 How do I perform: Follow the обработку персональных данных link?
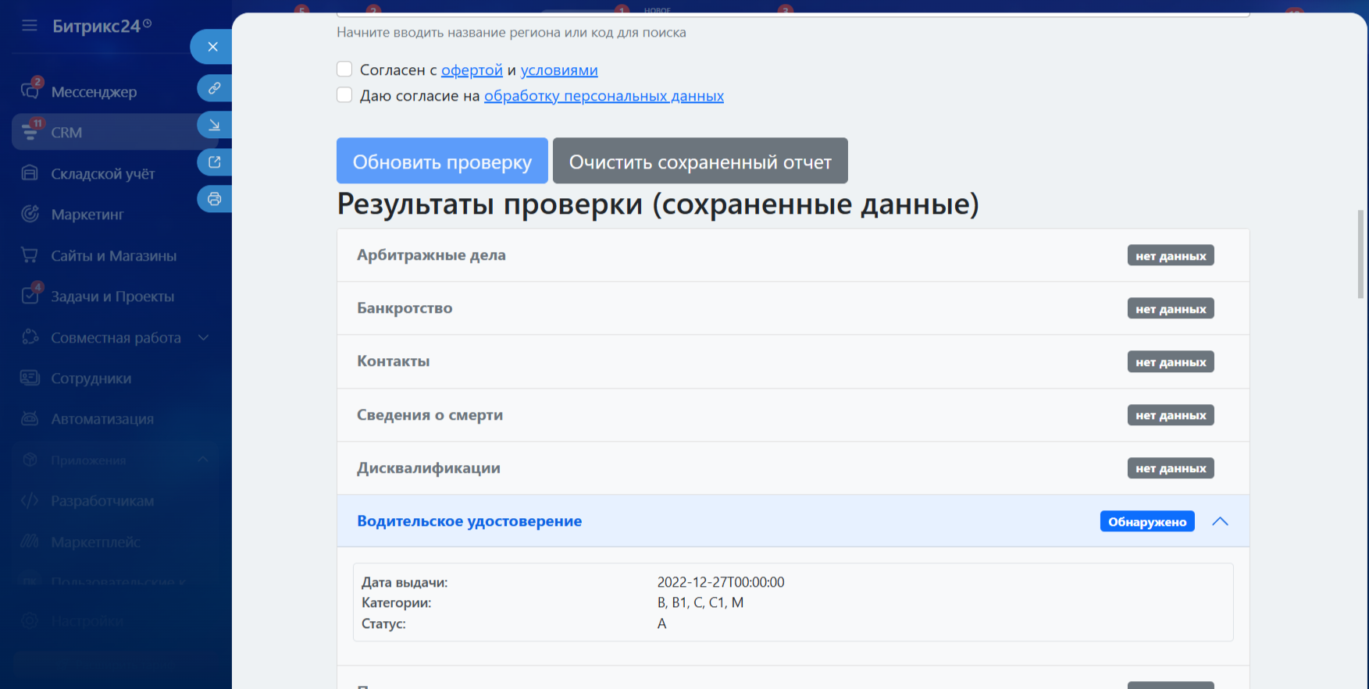(604, 96)
